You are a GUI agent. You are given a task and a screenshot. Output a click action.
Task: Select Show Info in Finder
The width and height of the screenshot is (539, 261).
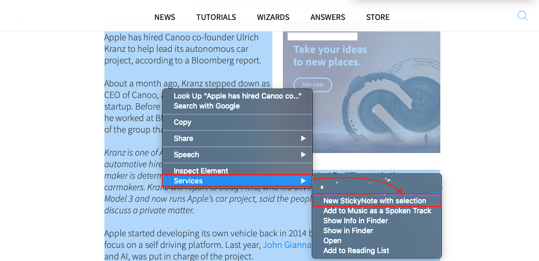[377, 221]
